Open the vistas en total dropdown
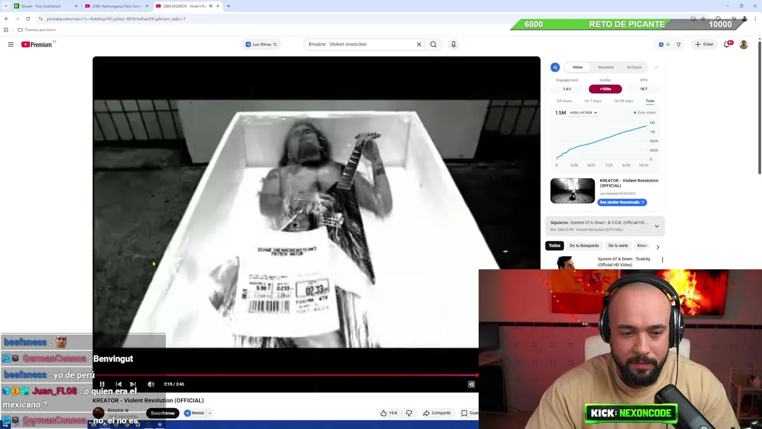 [x=583, y=113]
